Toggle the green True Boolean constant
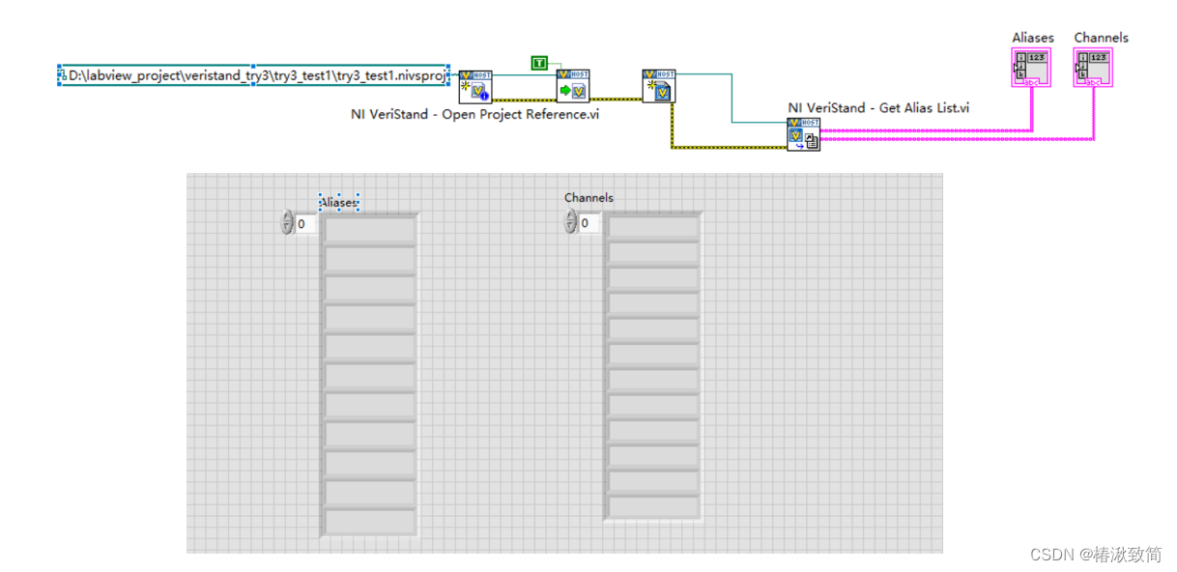The height and width of the screenshot is (572, 1177). (x=541, y=61)
